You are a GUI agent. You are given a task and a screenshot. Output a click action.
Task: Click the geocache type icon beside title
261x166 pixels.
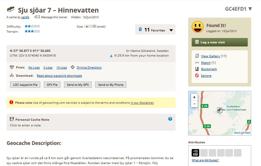(11, 10)
